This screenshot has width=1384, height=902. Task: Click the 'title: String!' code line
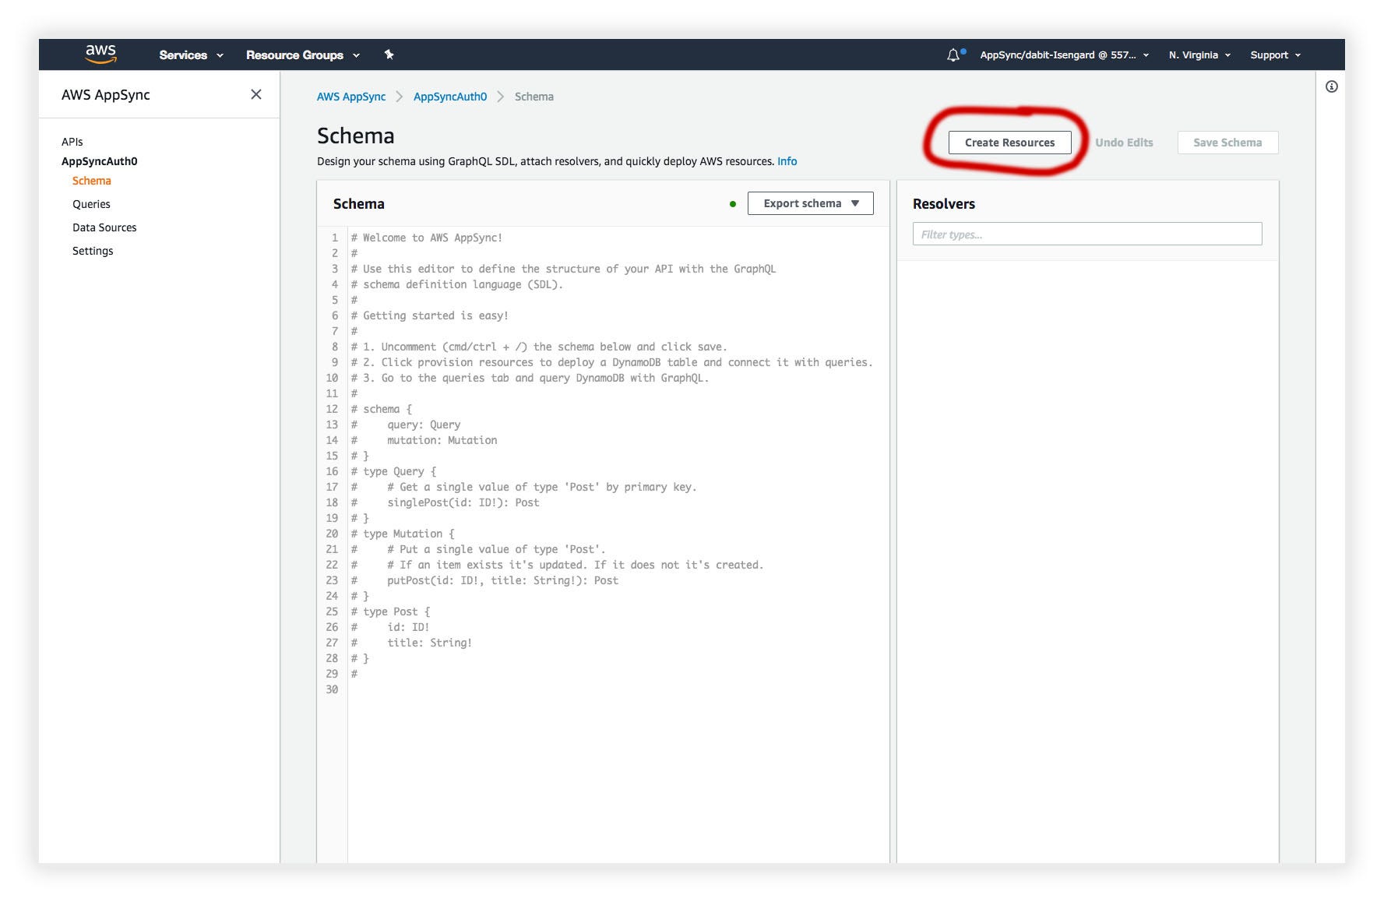(411, 643)
